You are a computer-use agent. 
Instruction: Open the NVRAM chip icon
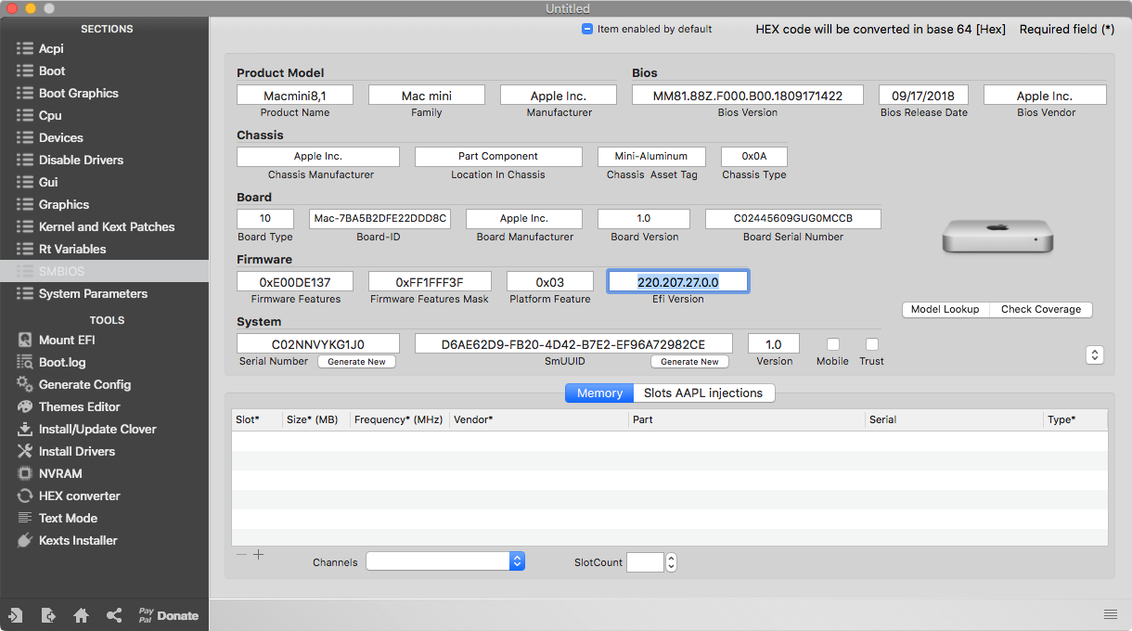24,473
